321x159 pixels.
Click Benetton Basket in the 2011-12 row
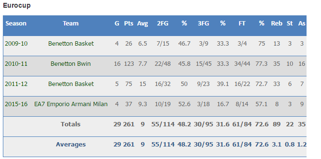[x=71, y=84]
